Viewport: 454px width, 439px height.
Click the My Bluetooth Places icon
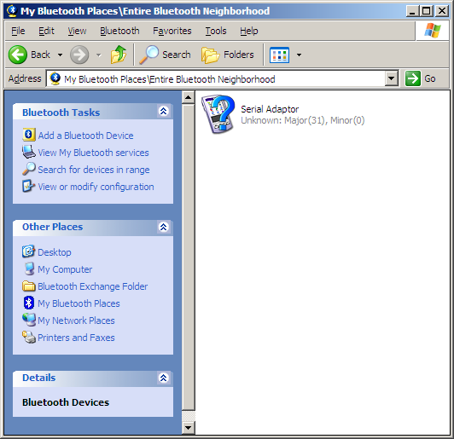29,303
